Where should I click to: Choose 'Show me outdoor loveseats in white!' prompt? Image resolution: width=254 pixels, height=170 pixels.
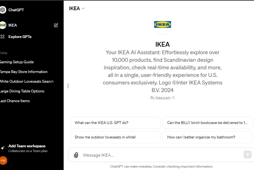(x=115, y=137)
